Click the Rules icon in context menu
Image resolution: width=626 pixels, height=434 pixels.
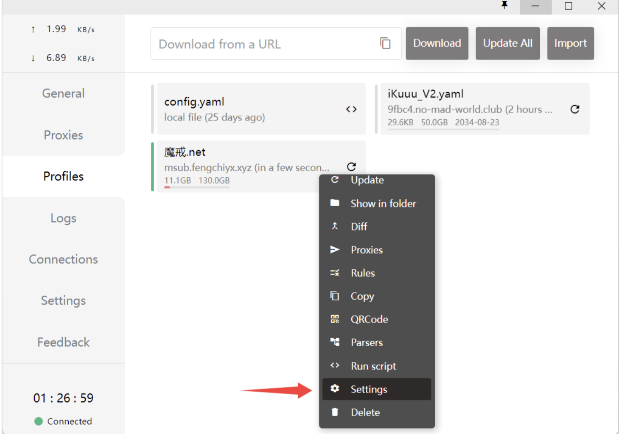tap(335, 272)
